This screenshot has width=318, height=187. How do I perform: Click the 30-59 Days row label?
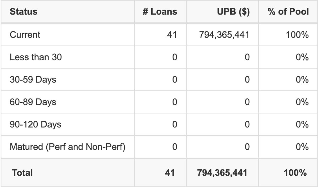click(x=33, y=80)
